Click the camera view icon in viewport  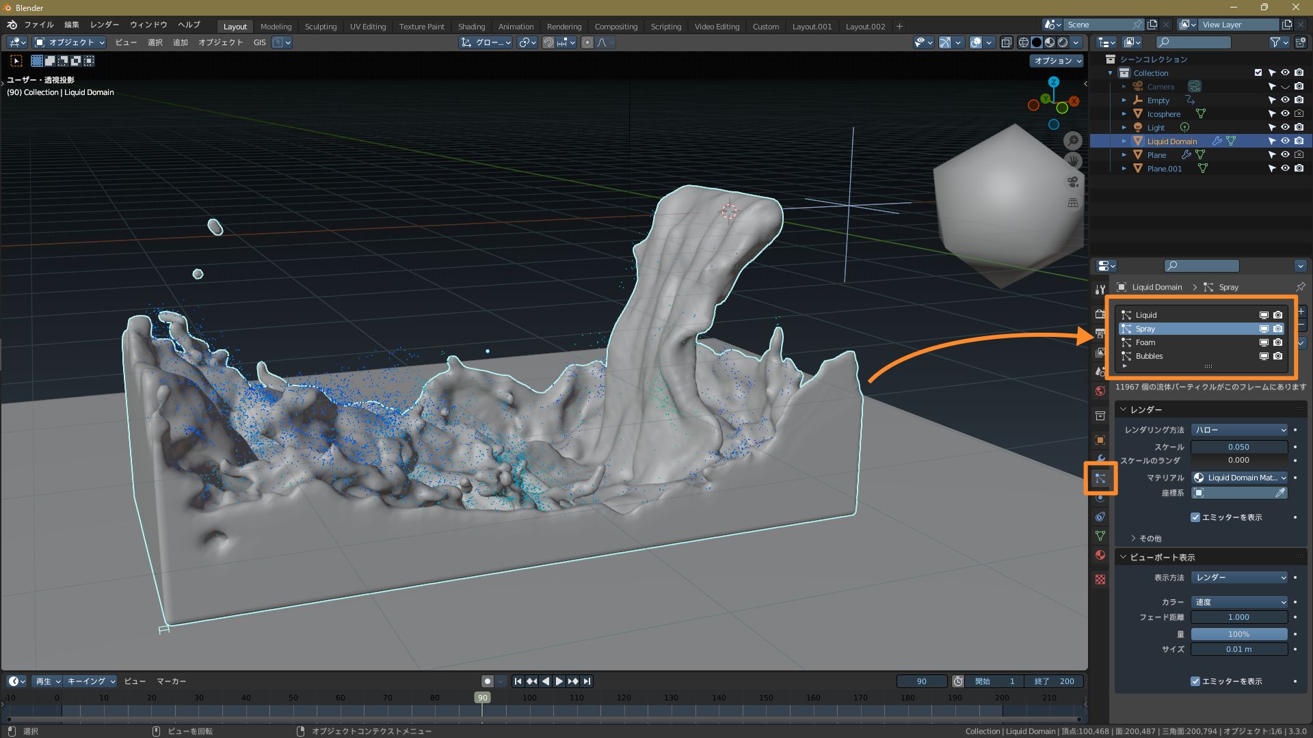(x=1072, y=182)
